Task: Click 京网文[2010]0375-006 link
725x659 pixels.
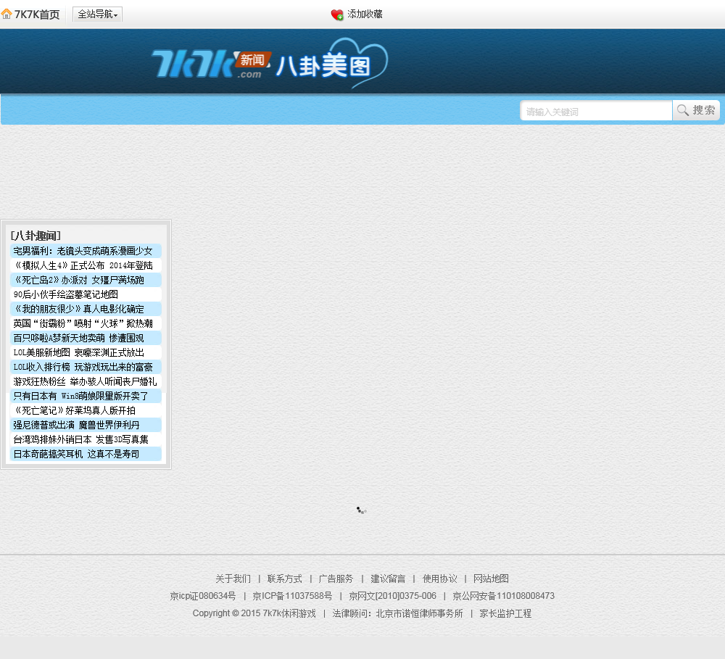Action: (392, 596)
